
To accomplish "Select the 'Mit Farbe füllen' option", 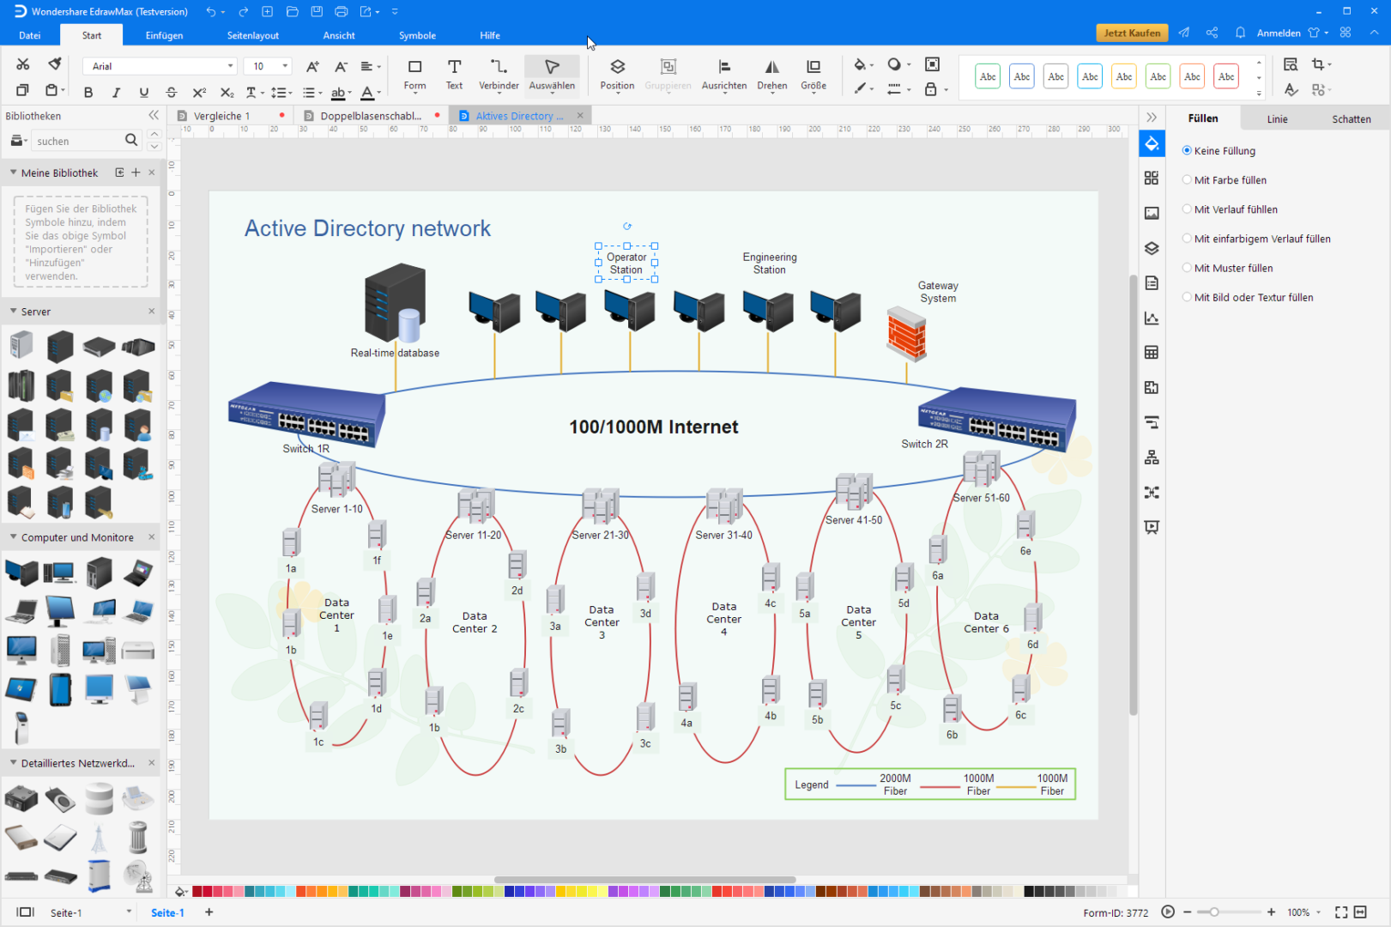I will click(1187, 180).
